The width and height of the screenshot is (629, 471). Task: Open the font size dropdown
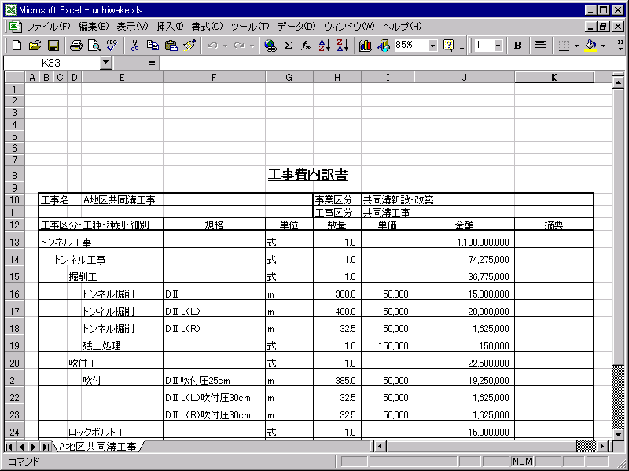tap(498, 46)
